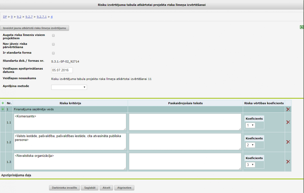Open Koeficients dropdown for row 1.3
Screen dimensions: 304x193
250,165
